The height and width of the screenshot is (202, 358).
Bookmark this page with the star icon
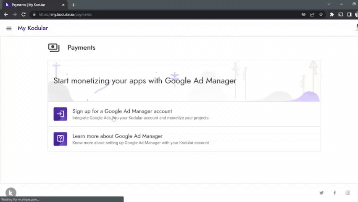click(321, 14)
